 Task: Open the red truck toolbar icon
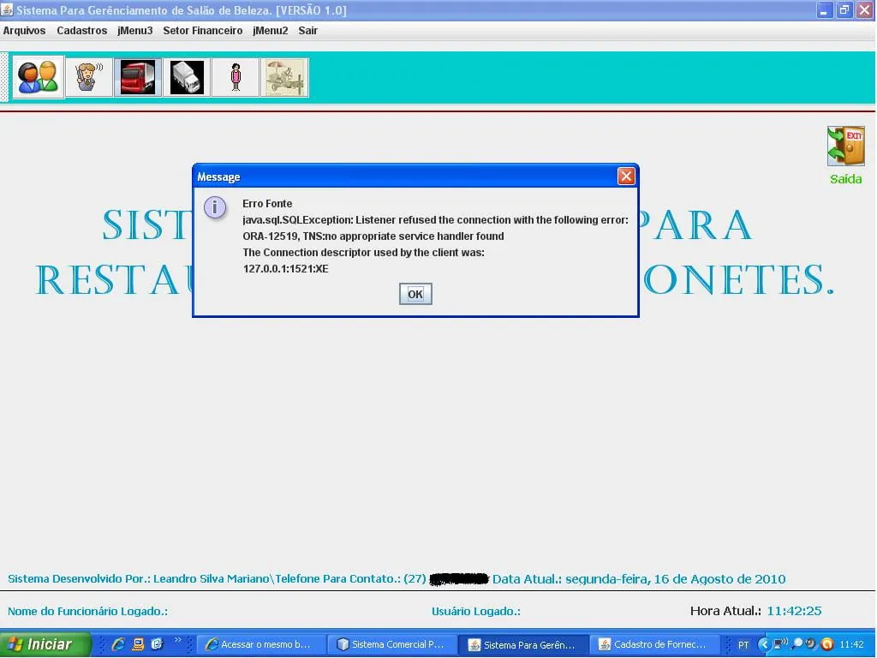click(138, 77)
